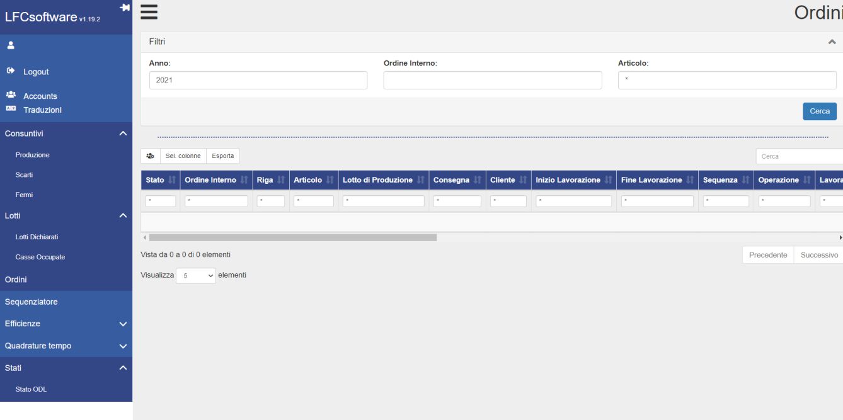Click the Accounts people icon

(11, 95)
